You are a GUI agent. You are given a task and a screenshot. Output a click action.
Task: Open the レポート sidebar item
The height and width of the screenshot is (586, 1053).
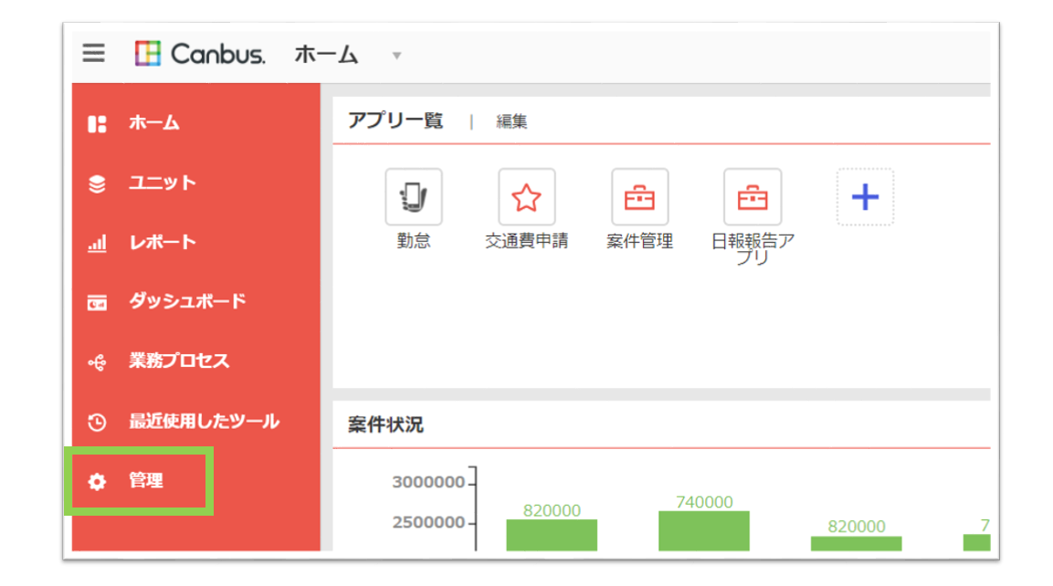click(163, 242)
